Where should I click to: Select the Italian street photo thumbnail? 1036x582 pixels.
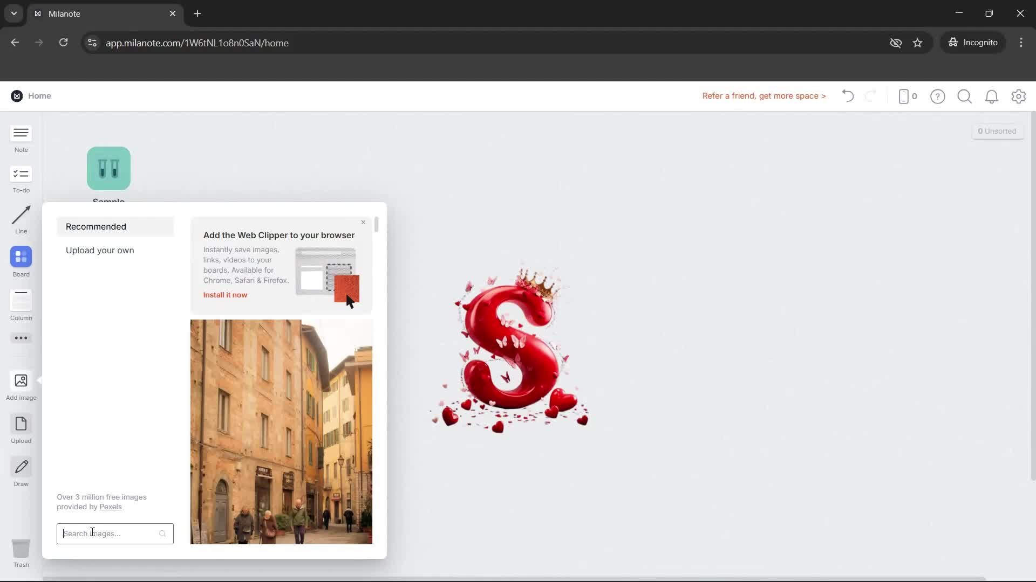coord(281,431)
